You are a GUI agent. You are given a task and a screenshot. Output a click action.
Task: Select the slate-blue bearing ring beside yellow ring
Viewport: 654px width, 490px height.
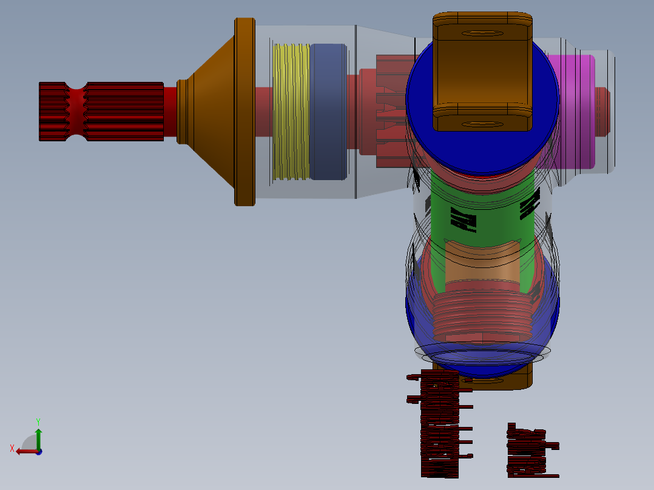click(328, 112)
